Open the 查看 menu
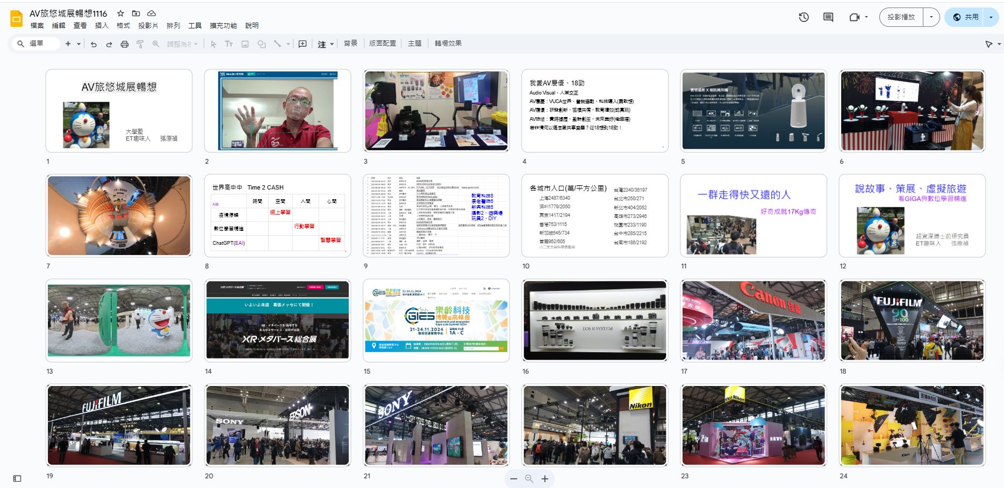Image resolution: width=1004 pixels, height=488 pixels. [x=80, y=26]
